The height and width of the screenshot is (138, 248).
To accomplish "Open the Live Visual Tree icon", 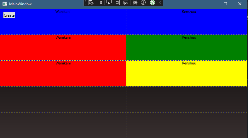I will pos(91,3).
